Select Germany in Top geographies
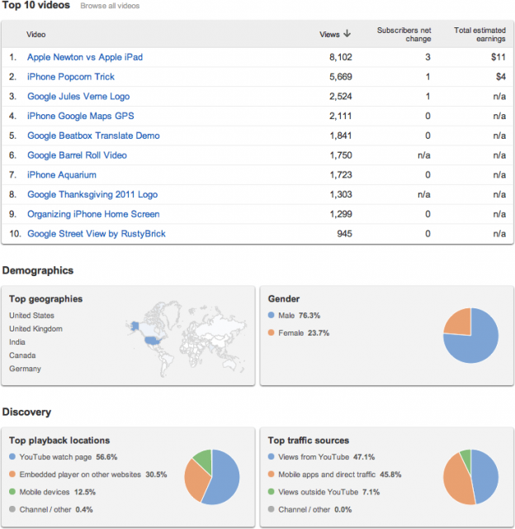 25,369
